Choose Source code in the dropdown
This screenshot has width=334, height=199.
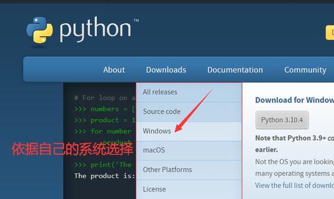(x=189, y=112)
